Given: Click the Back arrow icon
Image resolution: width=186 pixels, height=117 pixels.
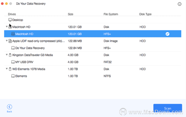Looking at the screenshot, I should click(x=9, y=107).
